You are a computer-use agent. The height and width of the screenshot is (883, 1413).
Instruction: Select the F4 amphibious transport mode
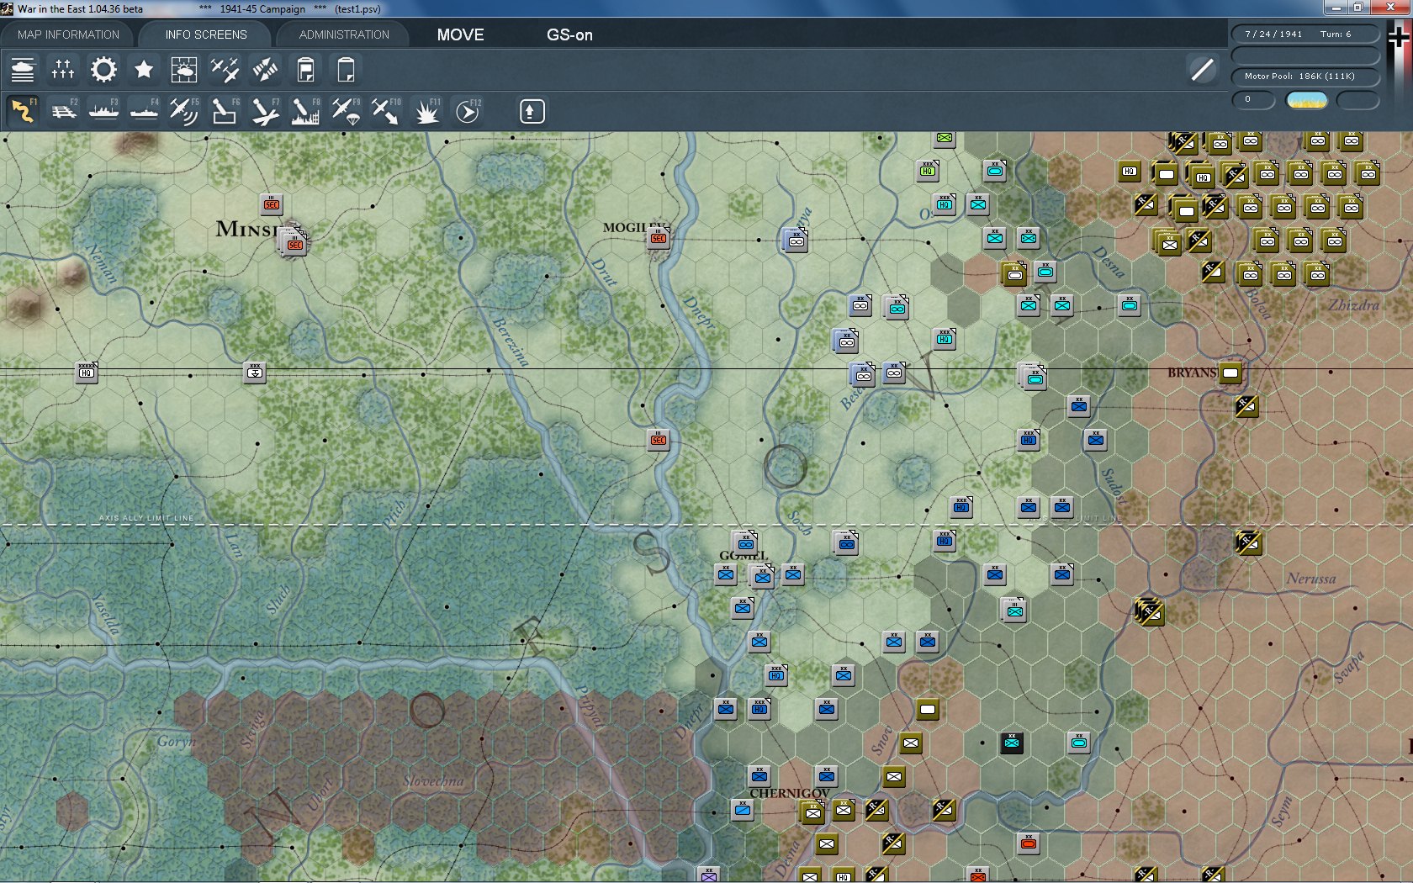(x=144, y=111)
